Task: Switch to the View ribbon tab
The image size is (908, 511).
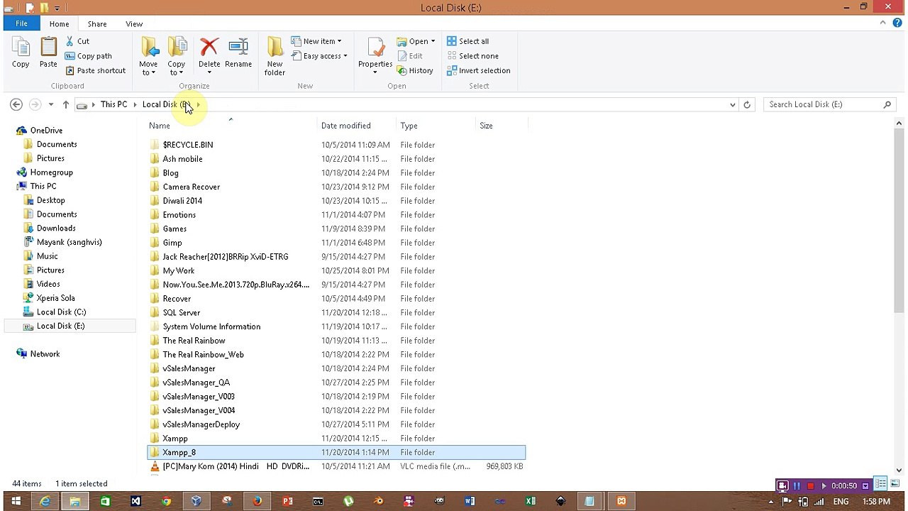Action: point(134,24)
